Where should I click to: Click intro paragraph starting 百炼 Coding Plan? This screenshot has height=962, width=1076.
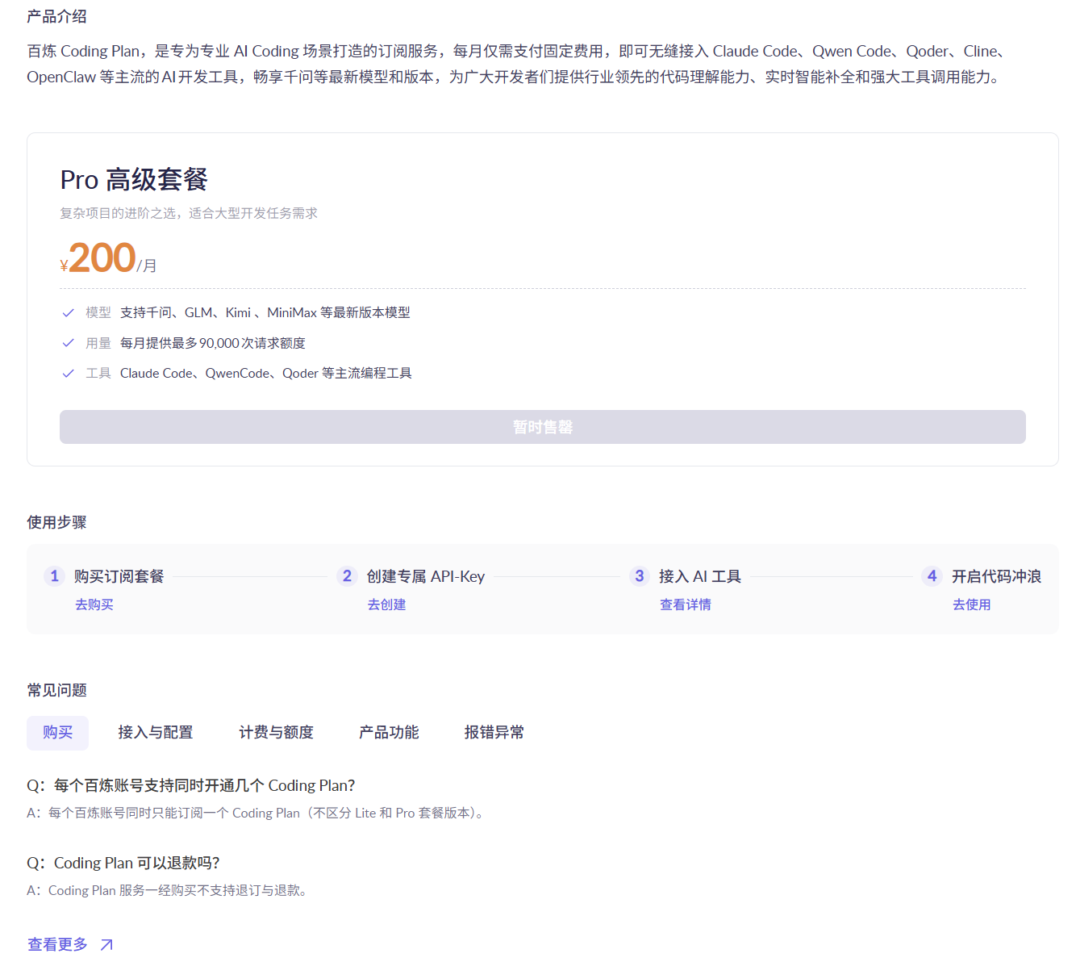(x=517, y=64)
